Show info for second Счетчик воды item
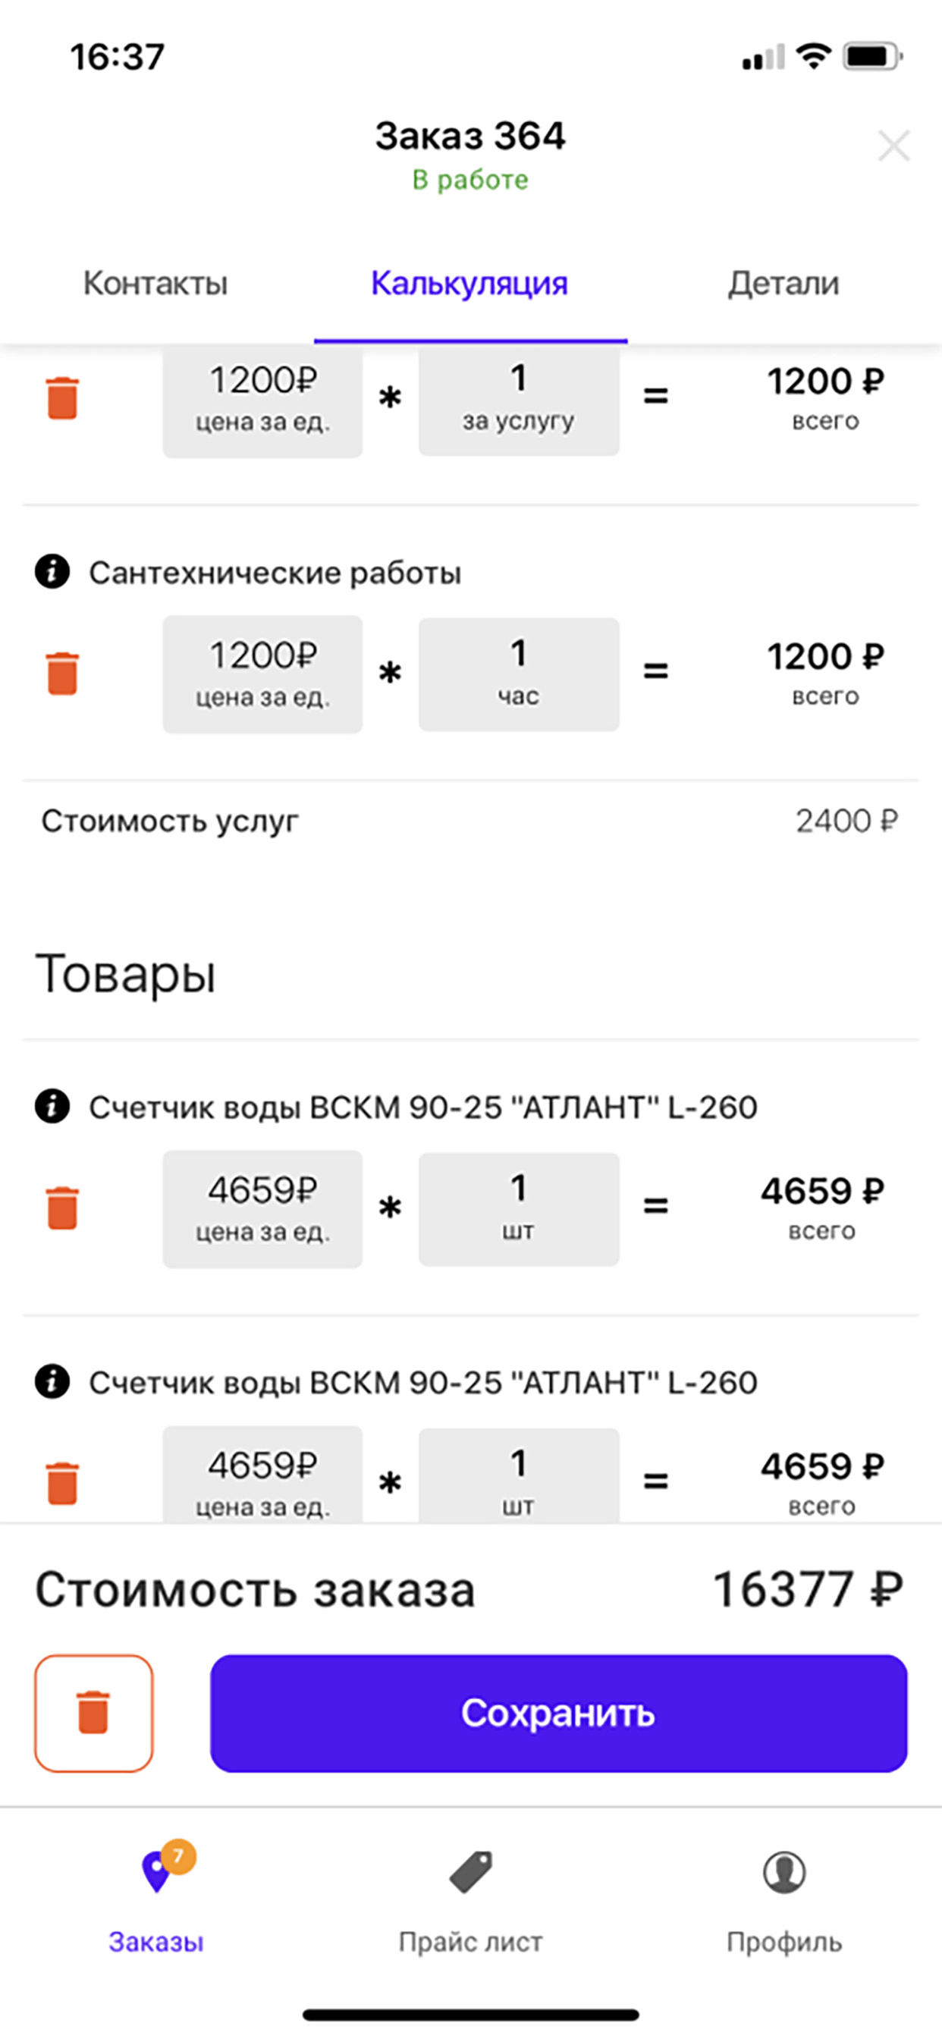The height and width of the screenshot is (2039, 942). point(52,1381)
